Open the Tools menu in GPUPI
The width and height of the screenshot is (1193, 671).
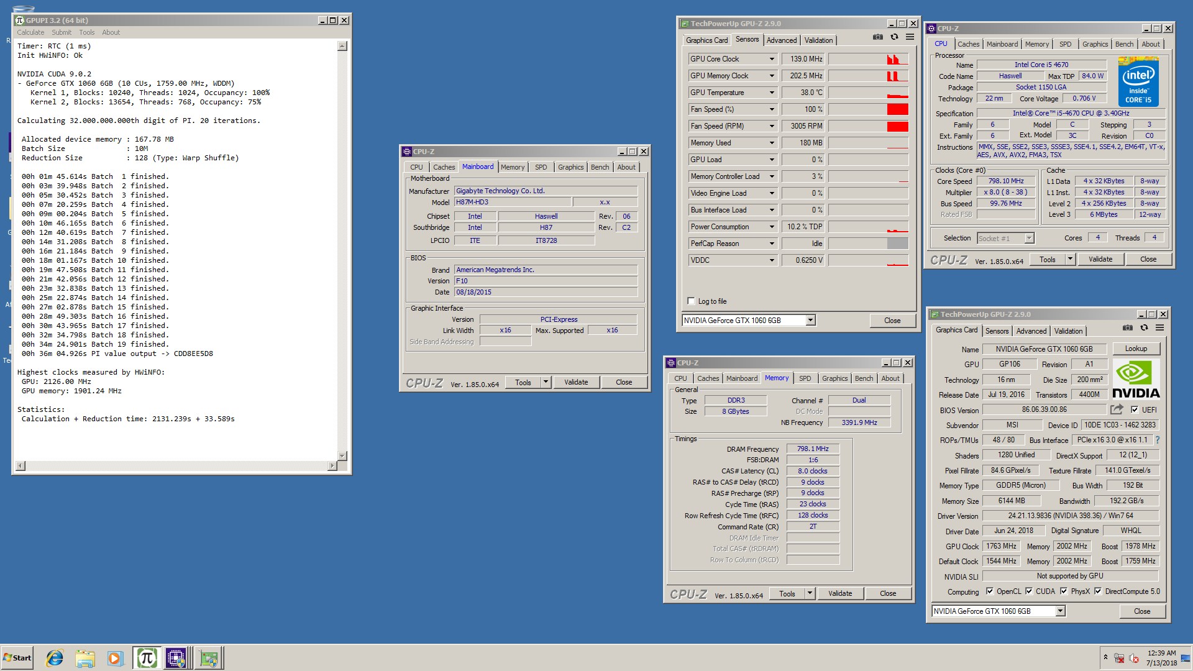pos(87,32)
